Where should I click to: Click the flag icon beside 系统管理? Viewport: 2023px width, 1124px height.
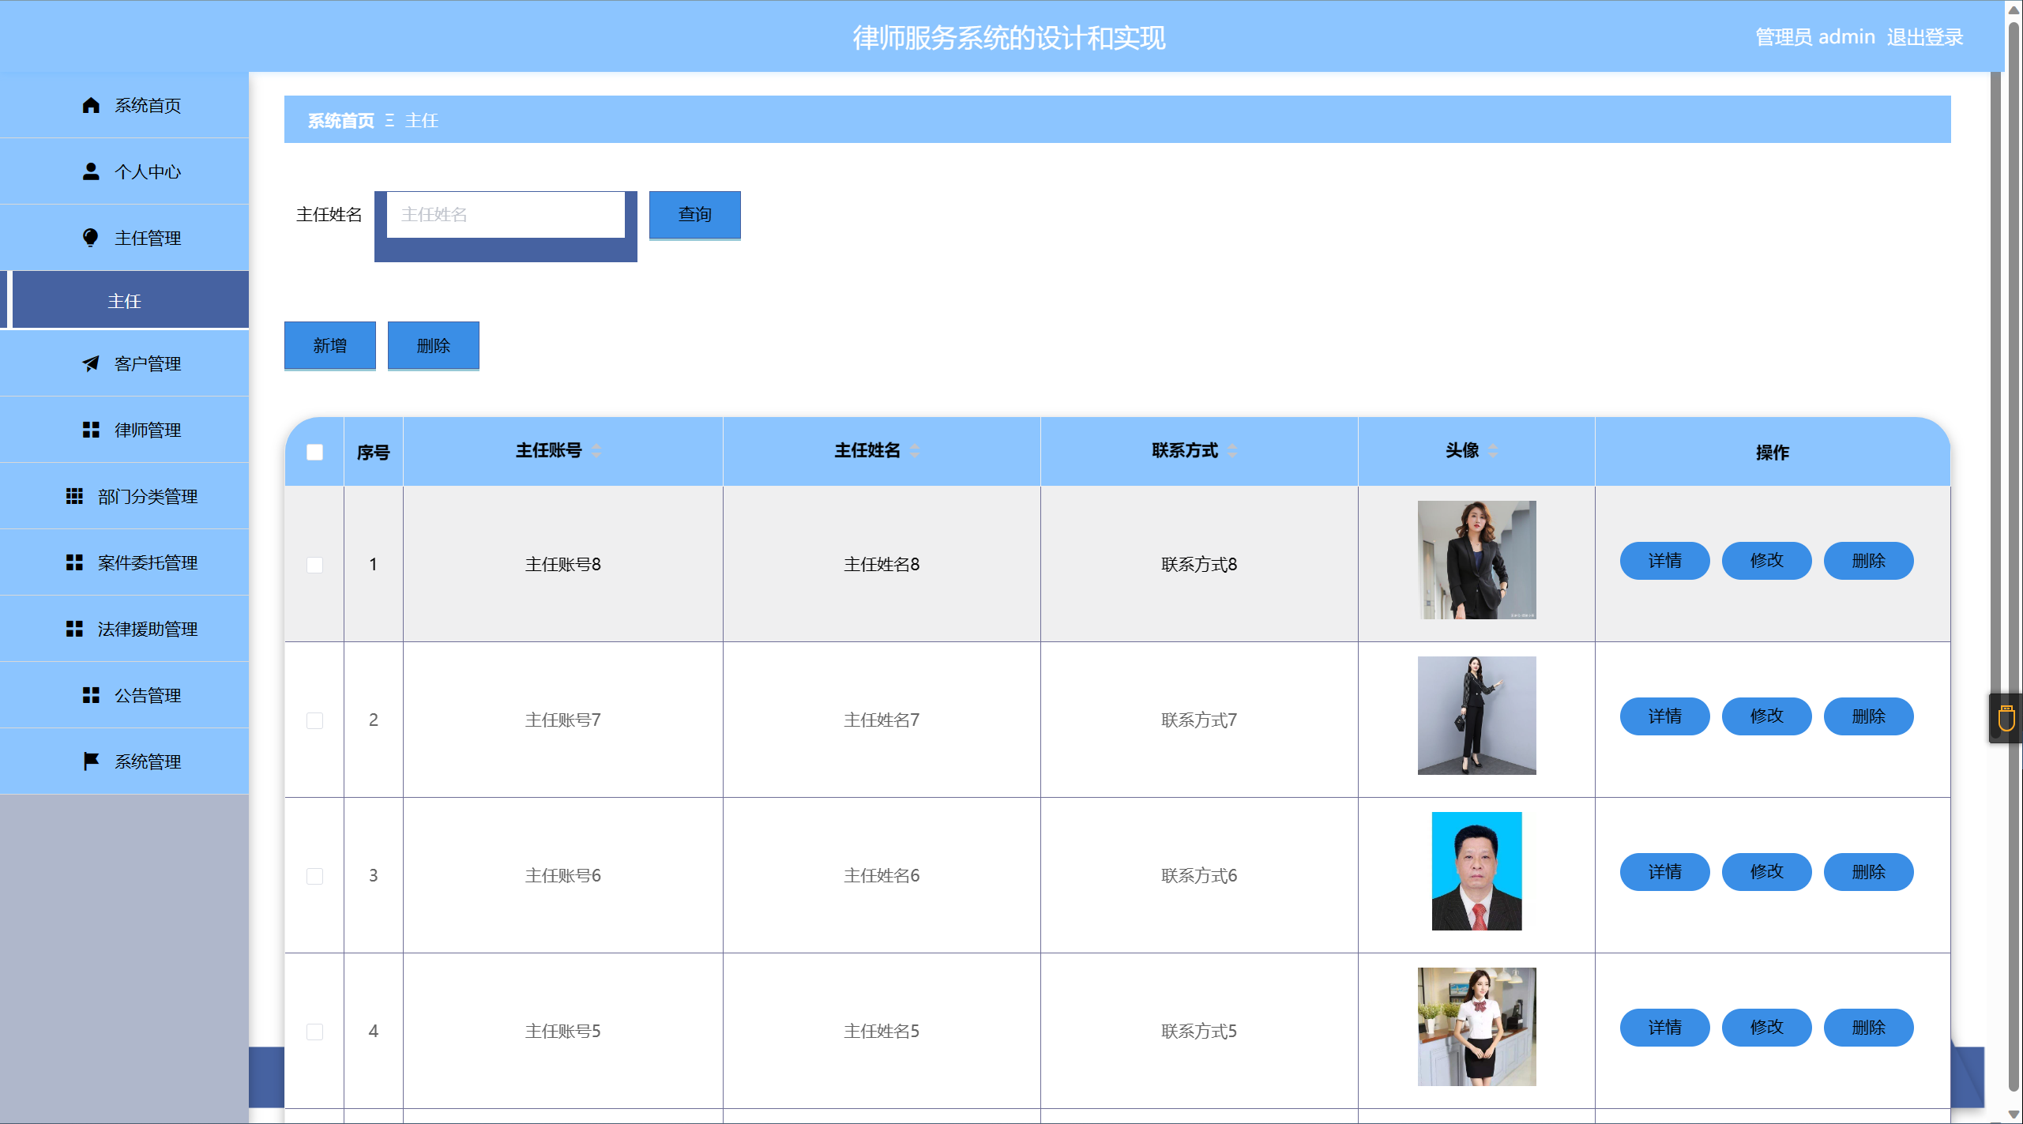pos(91,761)
